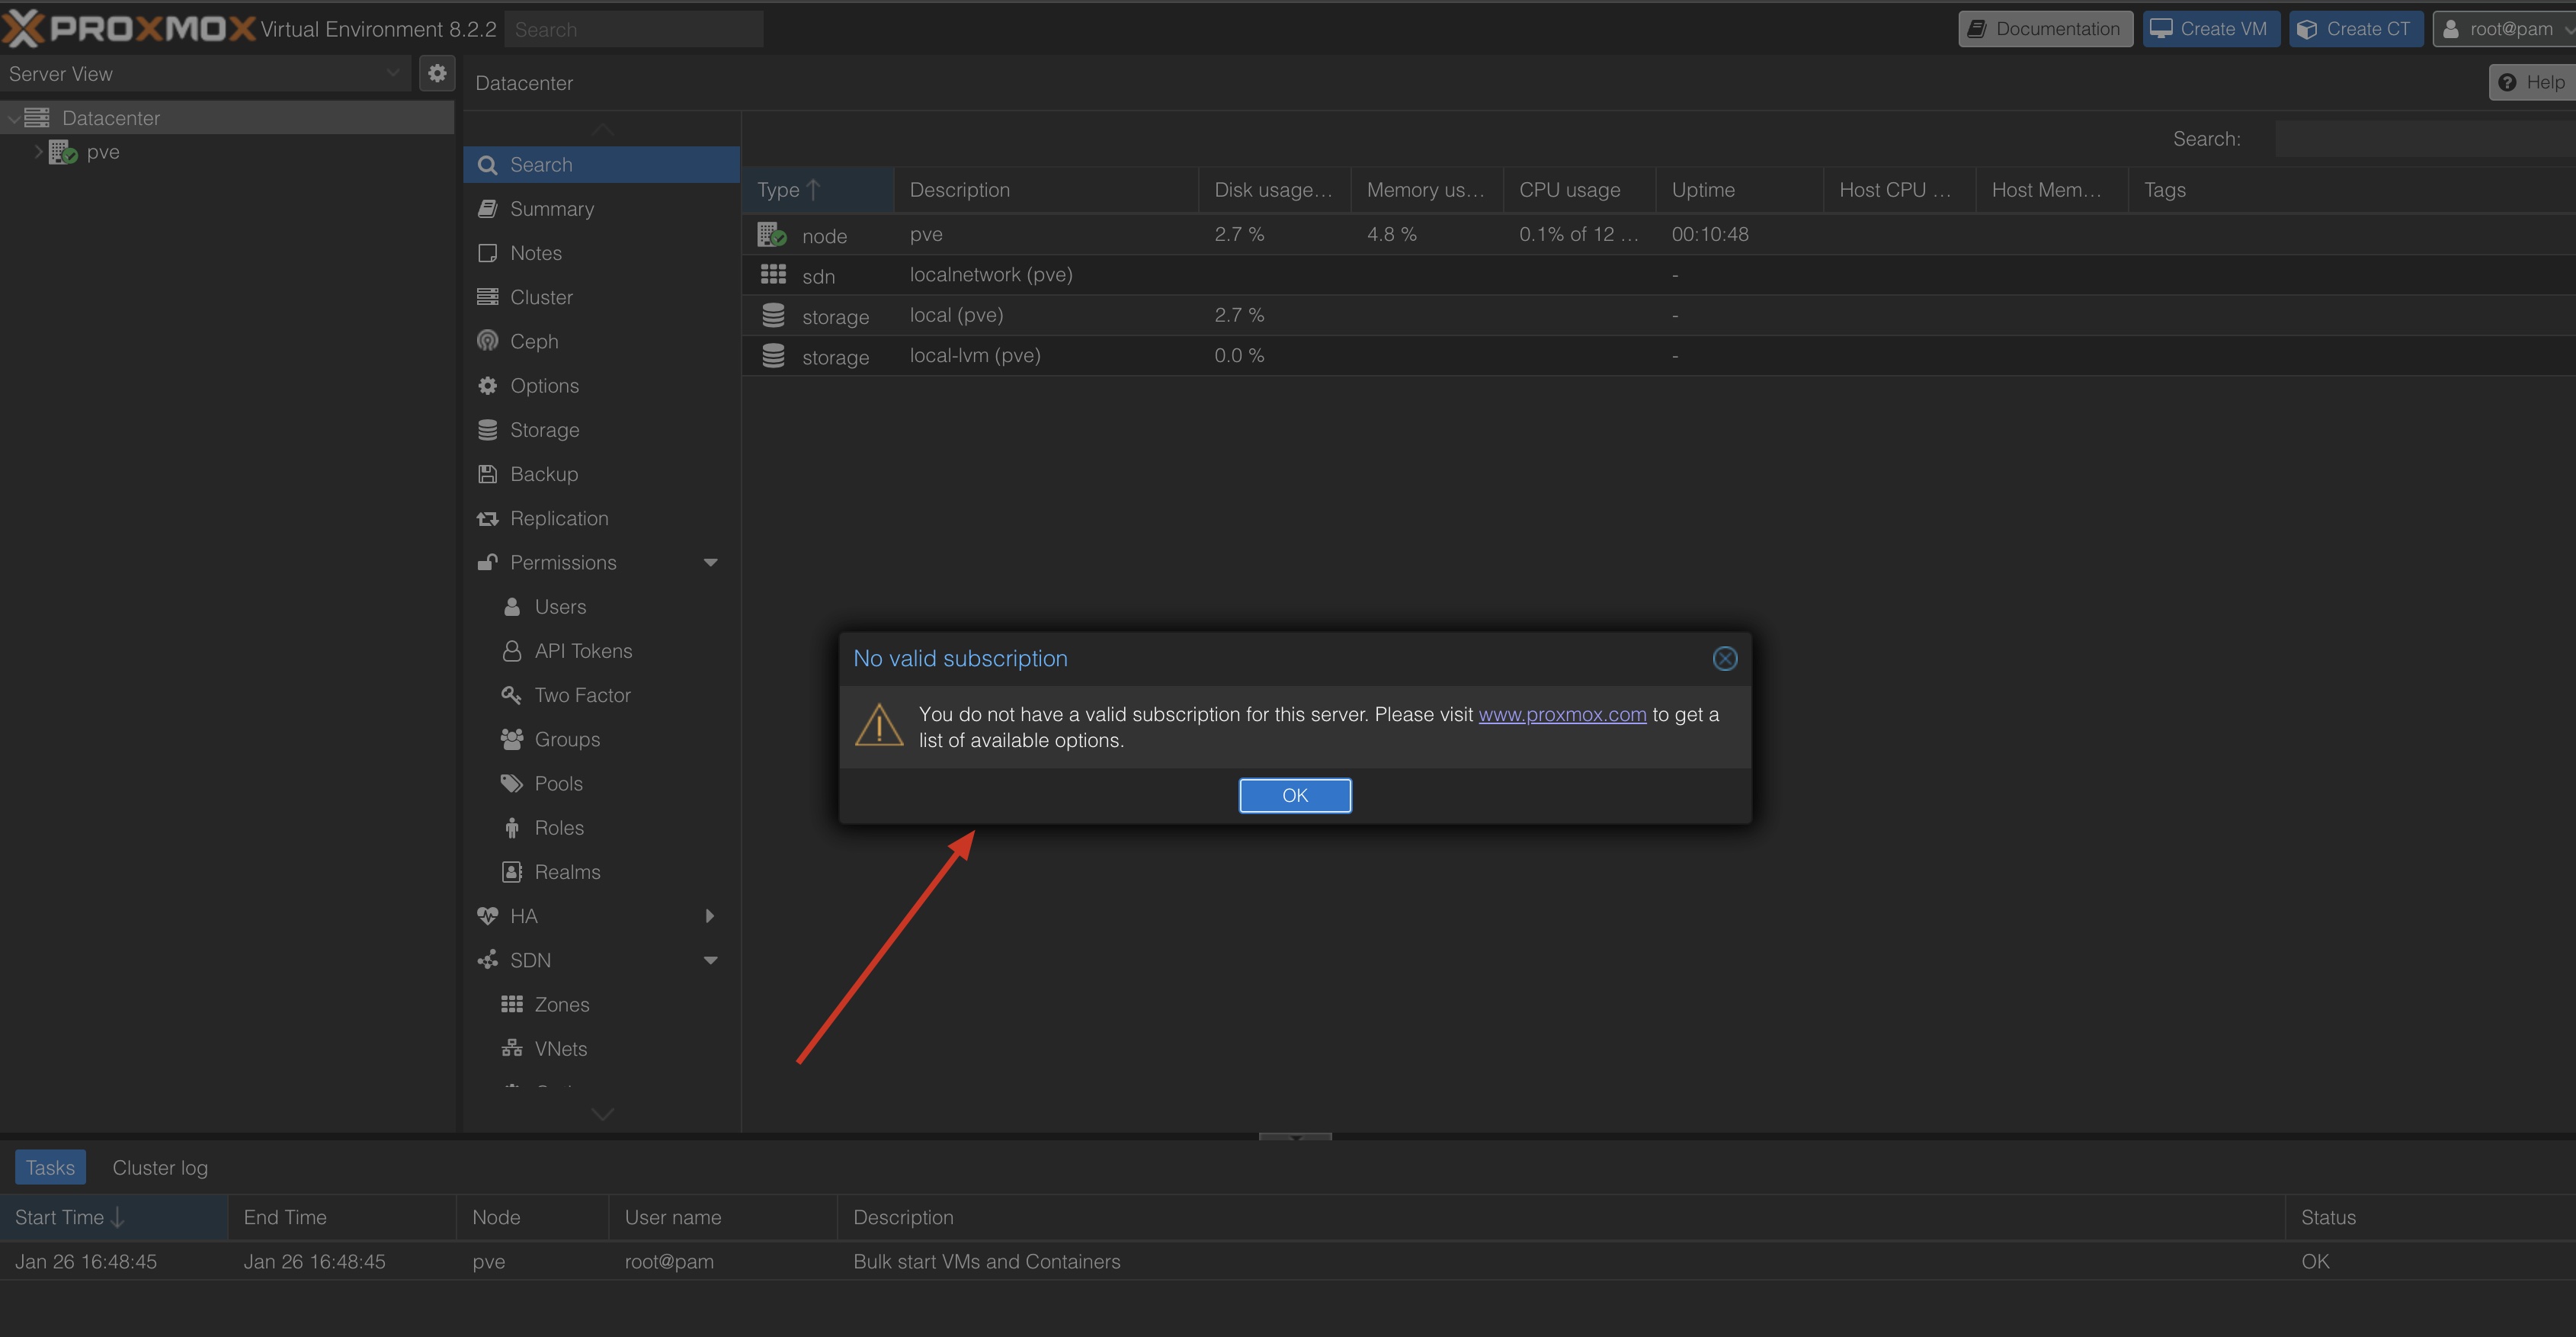The height and width of the screenshot is (1337, 2576).
Task: Open the Help button
Action: [x=2532, y=82]
